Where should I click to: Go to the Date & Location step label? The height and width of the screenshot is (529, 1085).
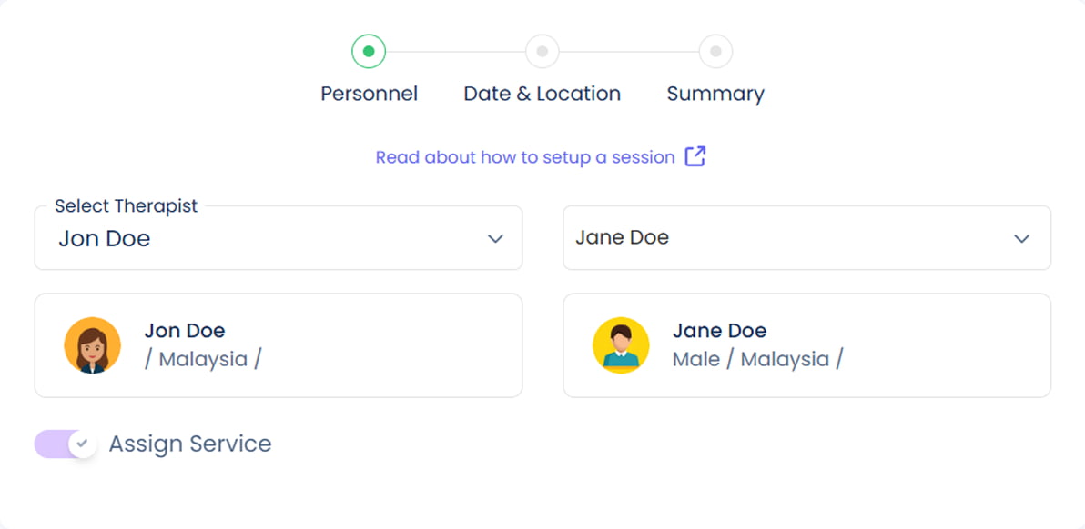coord(542,94)
